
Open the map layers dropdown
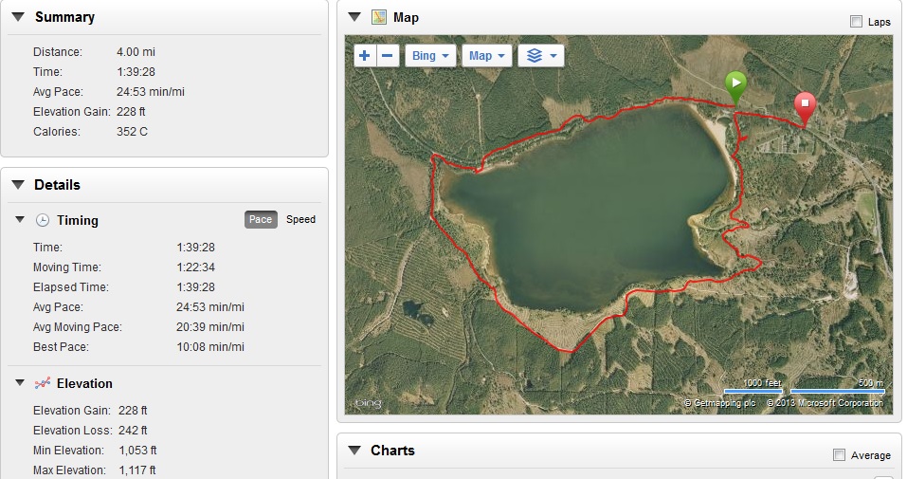click(541, 56)
